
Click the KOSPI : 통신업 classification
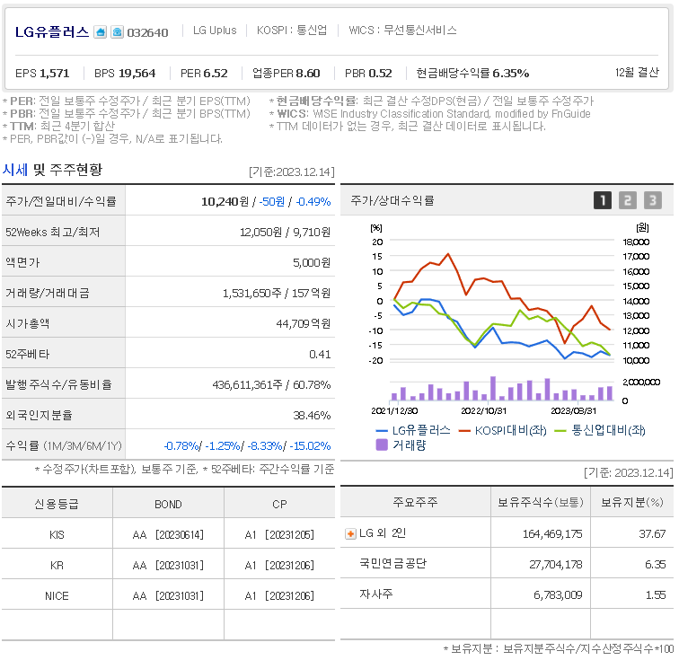(292, 31)
